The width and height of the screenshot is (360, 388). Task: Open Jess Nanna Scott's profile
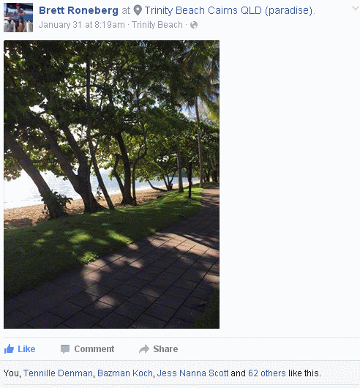tap(192, 373)
